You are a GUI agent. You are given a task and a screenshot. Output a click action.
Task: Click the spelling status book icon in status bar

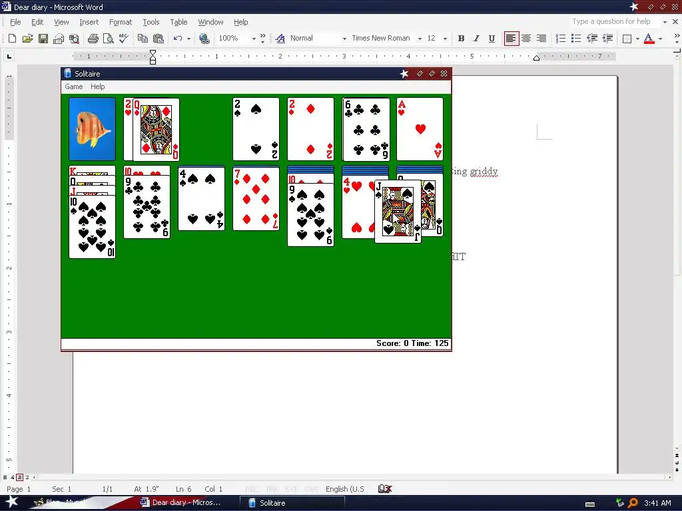click(385, 489)
